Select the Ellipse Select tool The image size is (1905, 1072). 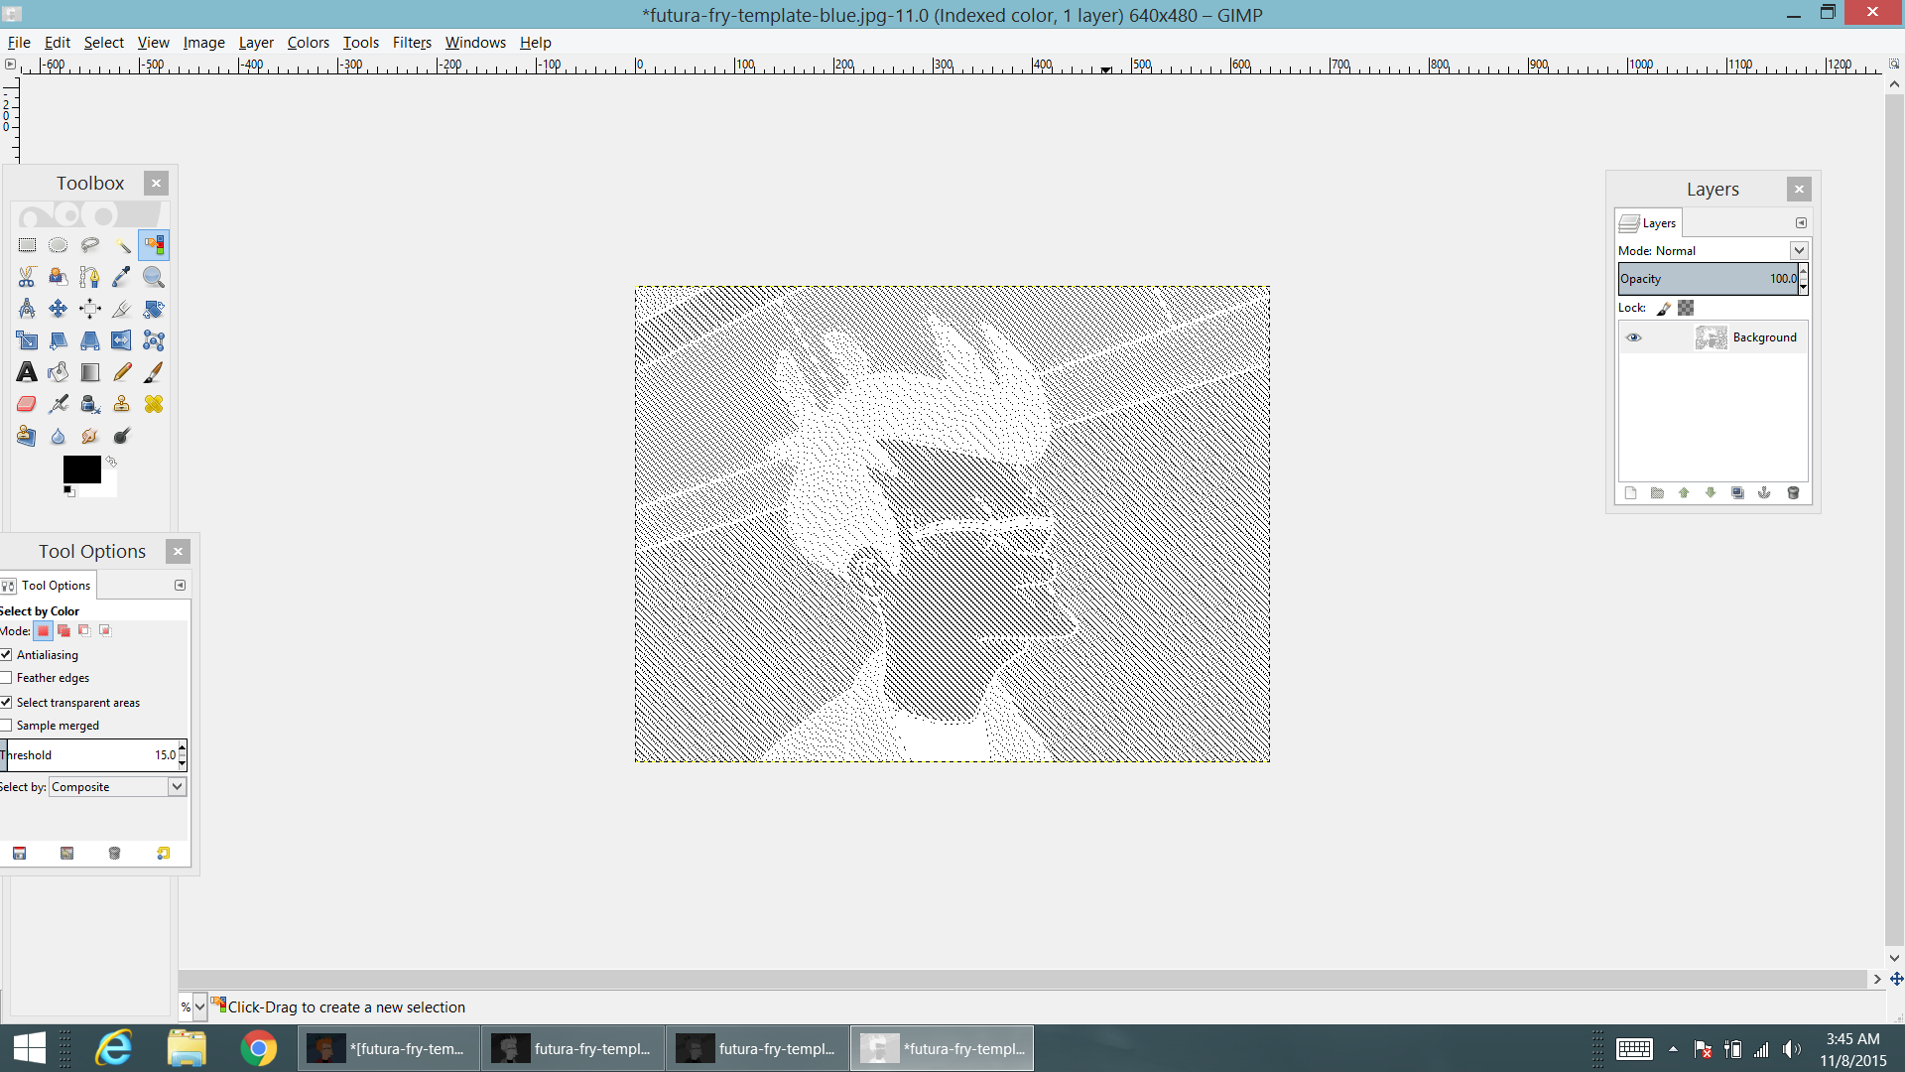[59, 245]
